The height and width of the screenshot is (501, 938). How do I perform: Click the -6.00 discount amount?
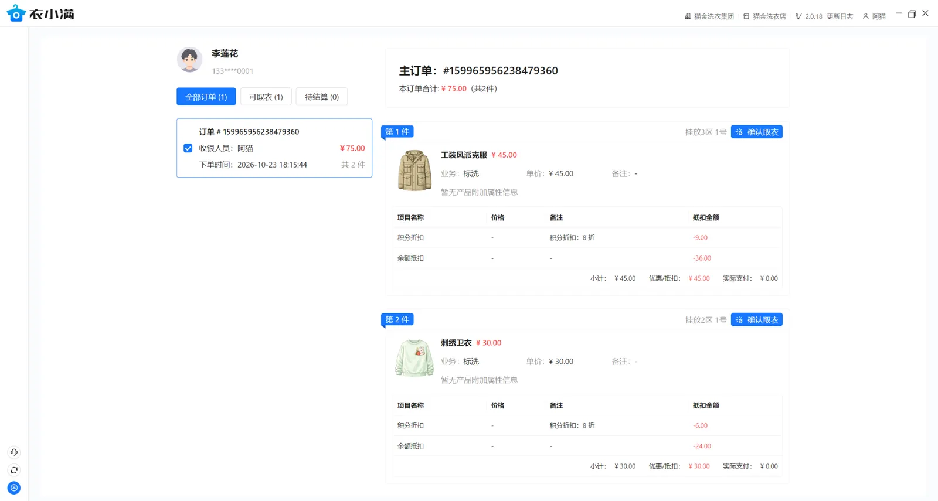pyautogui.click(x=700, y=426)
